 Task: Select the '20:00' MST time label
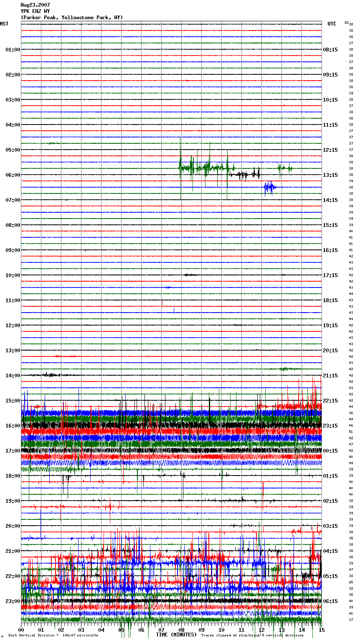tap(13, 526)
